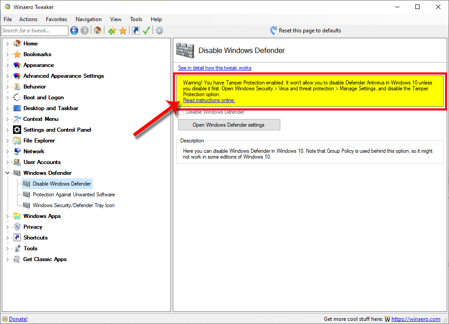Open the Navigation menu
The image size is (449, 324).
pos(89,19)
